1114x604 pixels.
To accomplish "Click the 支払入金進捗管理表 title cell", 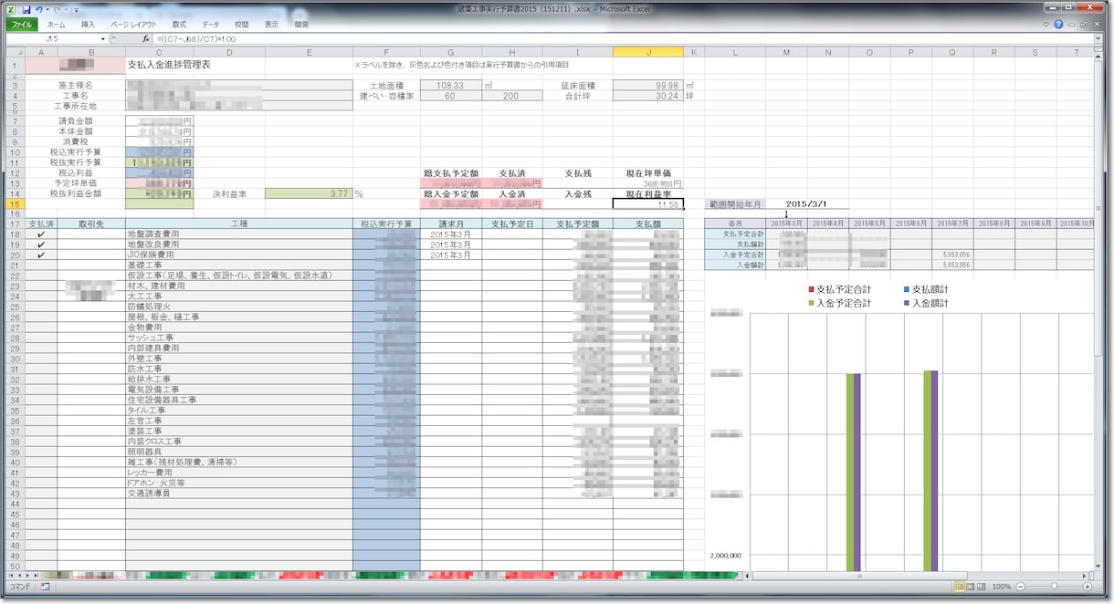I will pos(170,65).
